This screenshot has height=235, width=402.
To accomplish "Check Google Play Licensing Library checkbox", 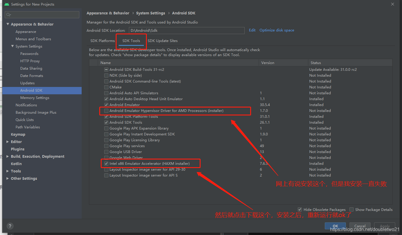I will [106, 140].
